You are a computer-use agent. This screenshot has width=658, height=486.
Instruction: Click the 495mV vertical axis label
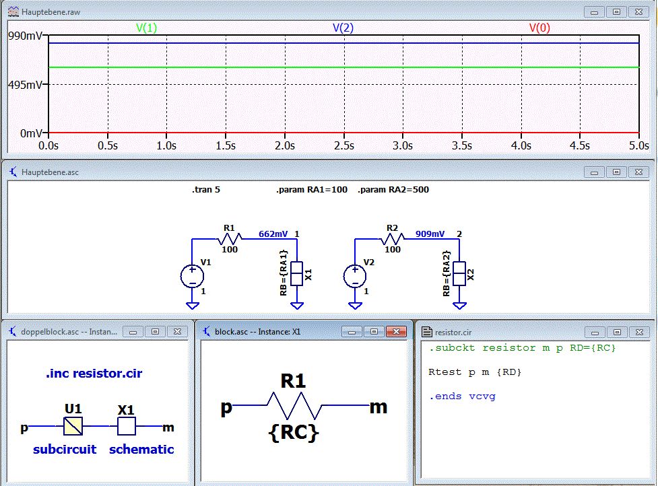coord(25,85)
